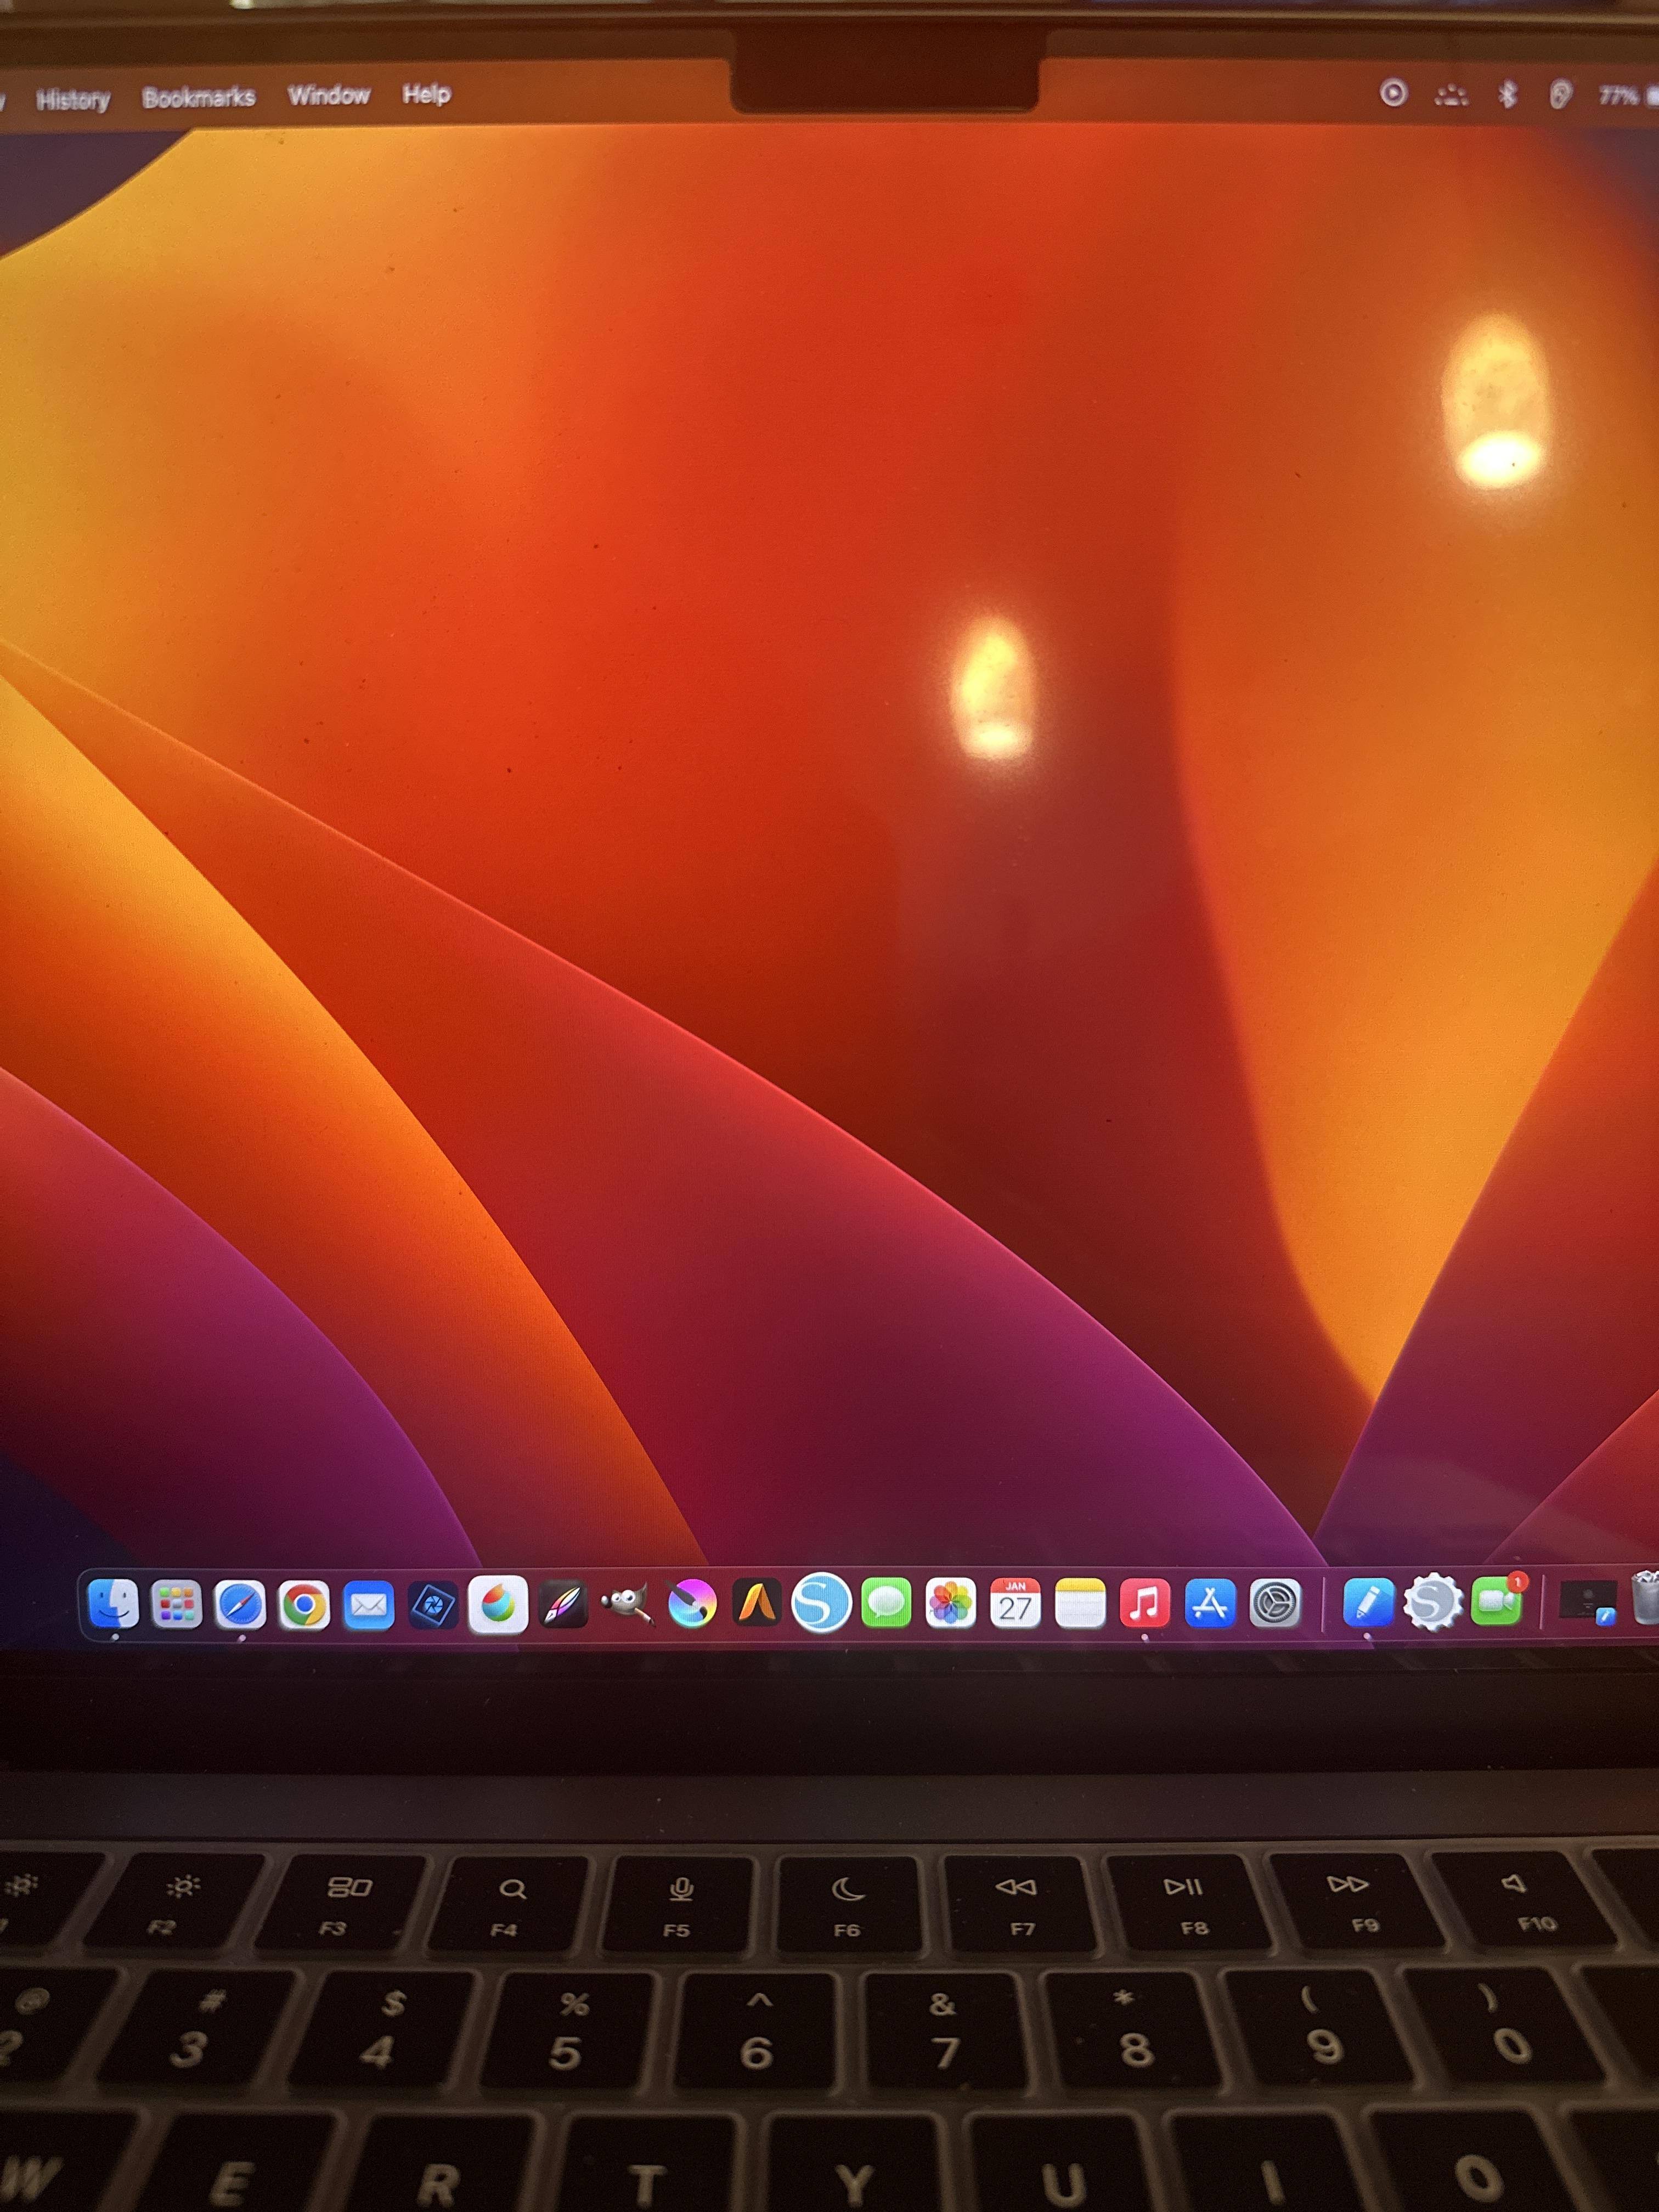Launch Safari from the dock
The height and width of the screenshot is (2212, 1659).
[x=240, y=1605]
